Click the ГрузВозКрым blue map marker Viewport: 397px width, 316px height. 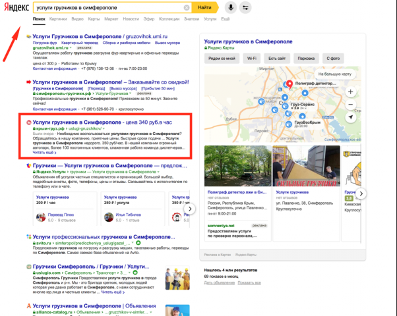pos(289,124)
